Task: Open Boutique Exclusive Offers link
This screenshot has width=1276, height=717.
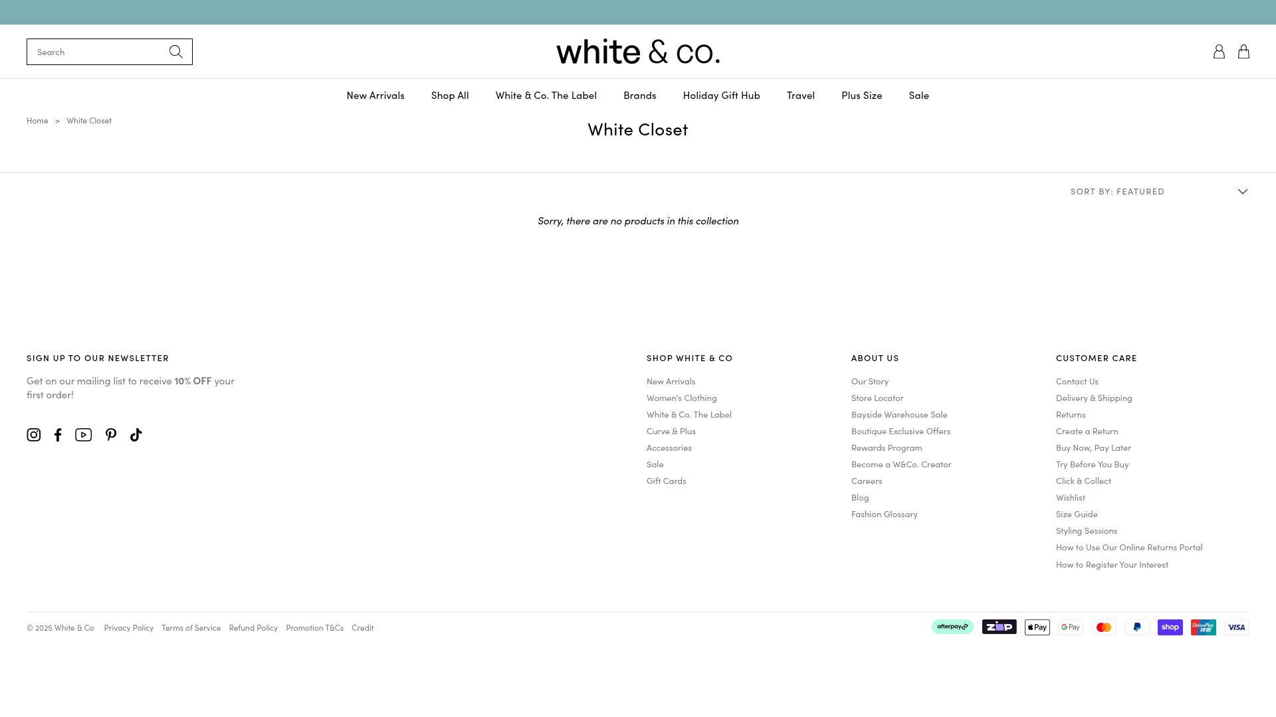Action: point(901,431)
